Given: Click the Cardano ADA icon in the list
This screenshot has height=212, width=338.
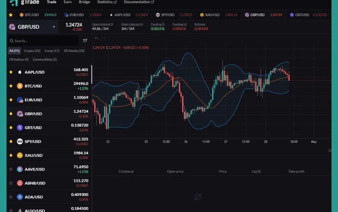Looking at the screenshot, I should (20, 197).
